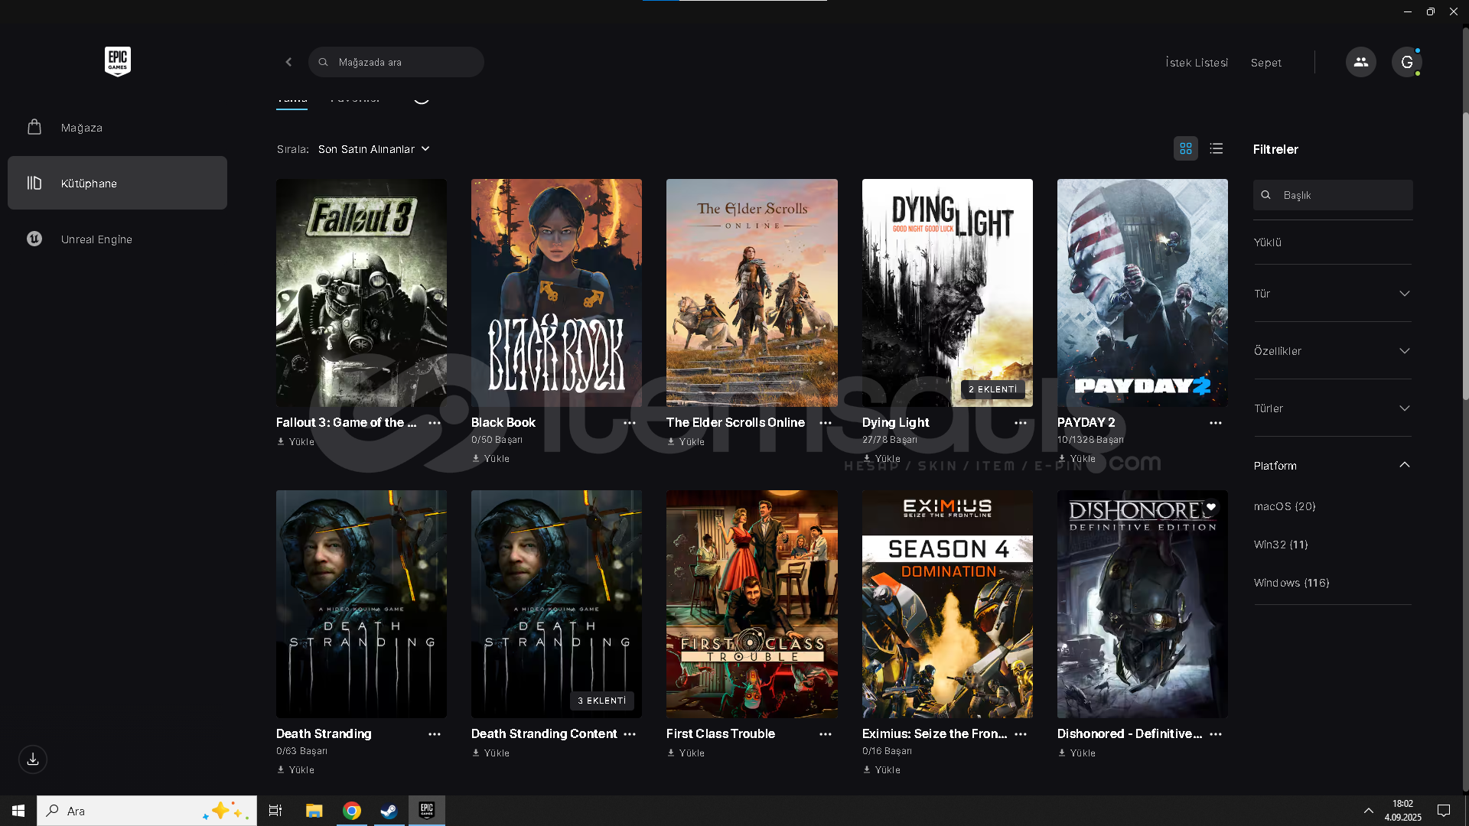Collapse the Platform filter section
This screenshot has height=826, width=1469.
coord(1332,466)
